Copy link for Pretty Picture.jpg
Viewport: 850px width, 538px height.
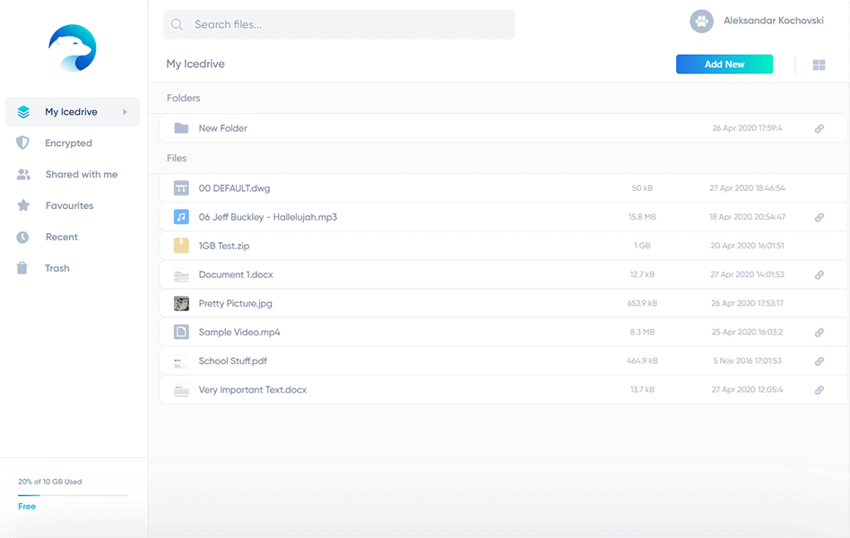pos(819,303)
